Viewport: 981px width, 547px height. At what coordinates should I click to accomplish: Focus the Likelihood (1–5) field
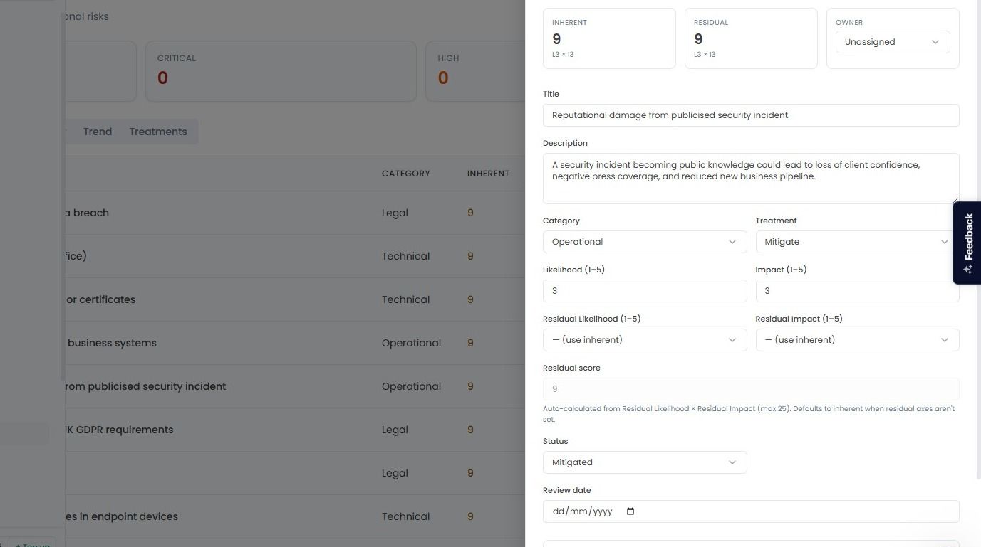coord(645,291)
